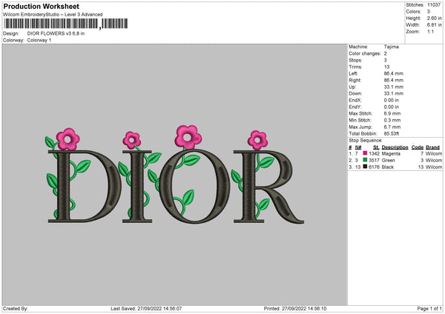Viewport: 445px width, 314px height.
Task: Click the height value '2.60 in'
Action: [x=435, y=18]
